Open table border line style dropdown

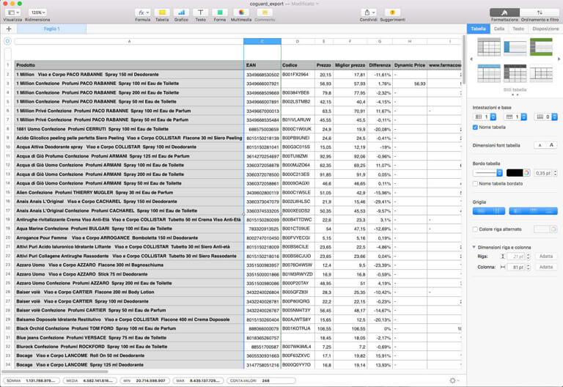pyautogui.click(x=487, y=173)
